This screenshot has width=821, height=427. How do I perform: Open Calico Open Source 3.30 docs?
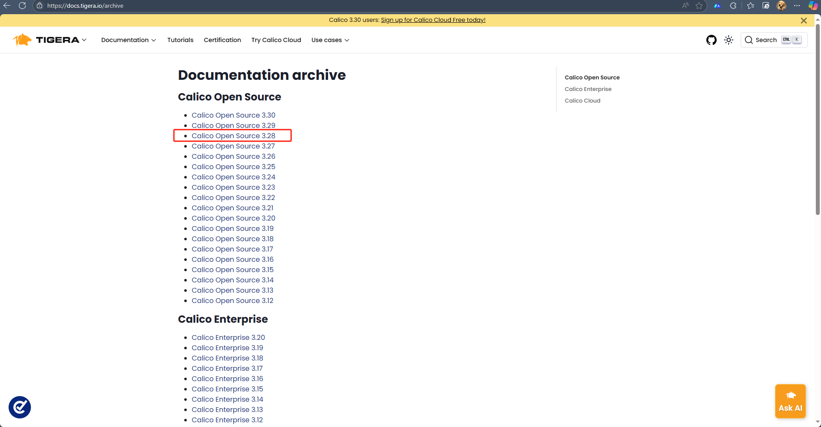coord(233,115)
